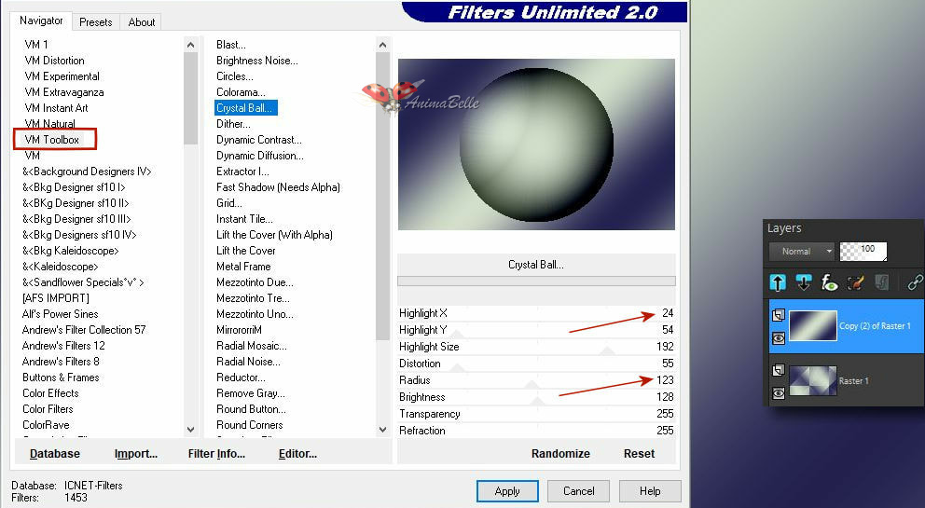
Task: Open the About tab
Action: tap(141, 21)
